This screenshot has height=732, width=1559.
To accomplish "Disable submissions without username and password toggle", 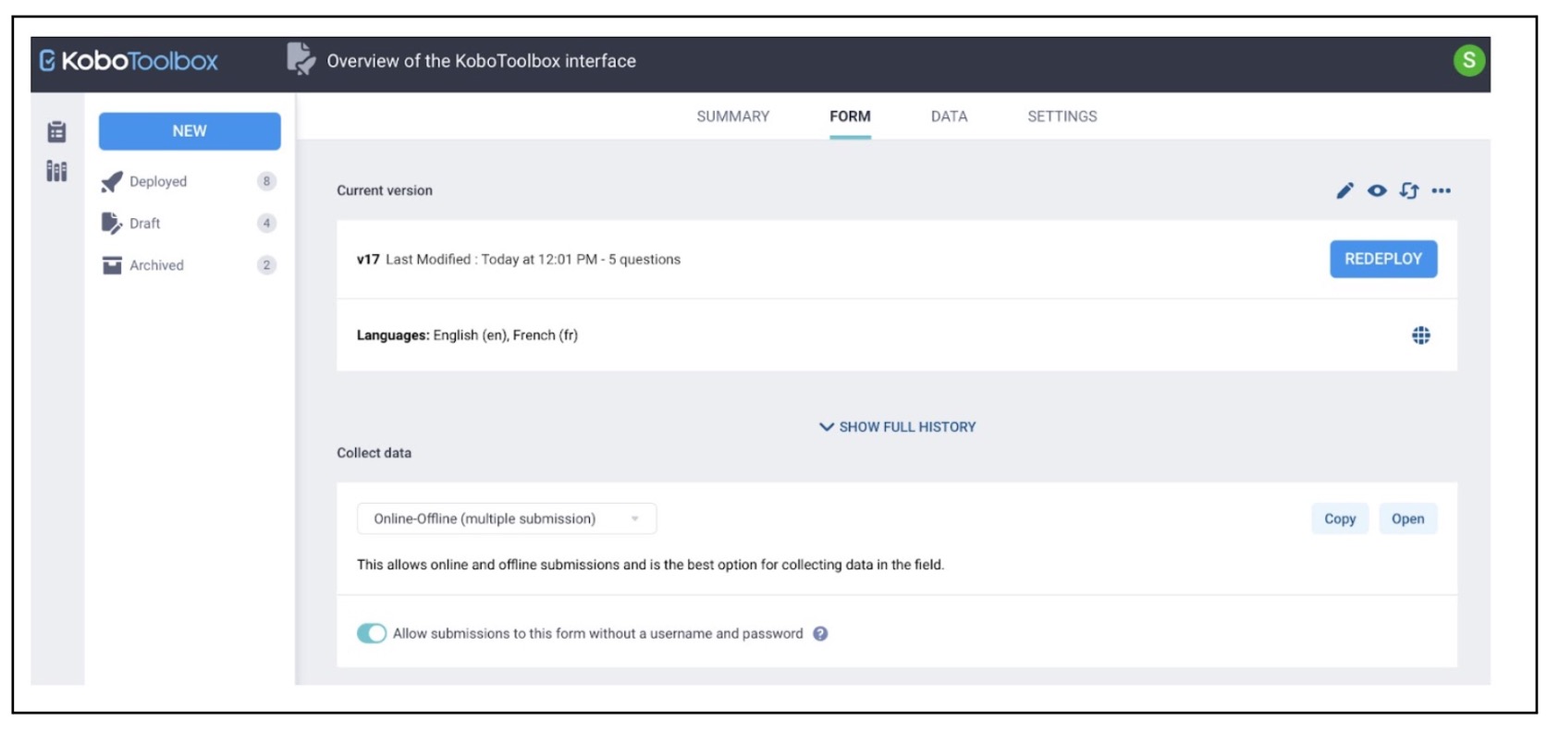I will pos(372,634).
